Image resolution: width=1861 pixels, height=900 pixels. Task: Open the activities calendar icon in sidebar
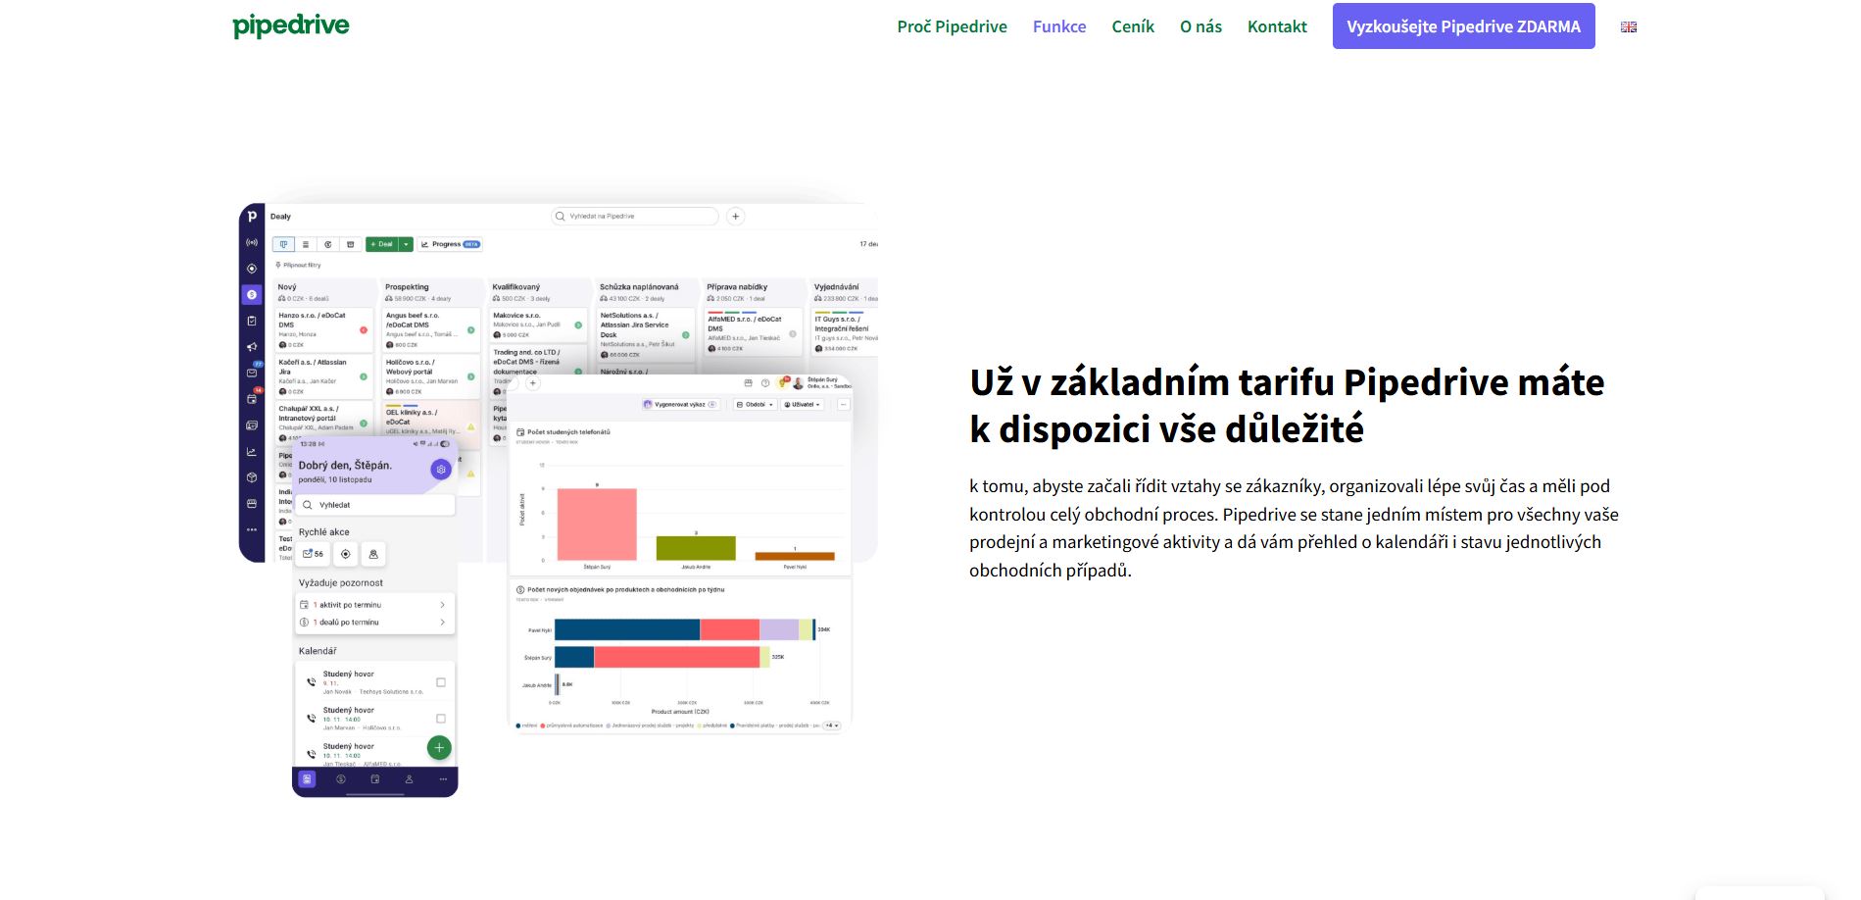tap(252, 399)
